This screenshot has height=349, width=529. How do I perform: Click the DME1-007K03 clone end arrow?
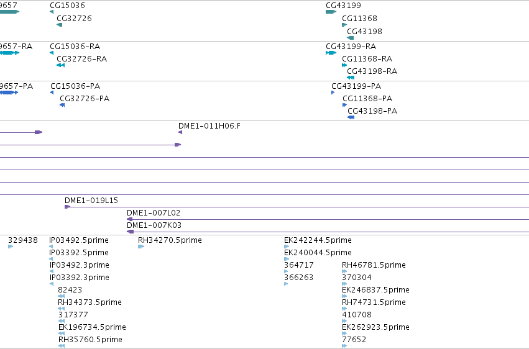[130, 232]
